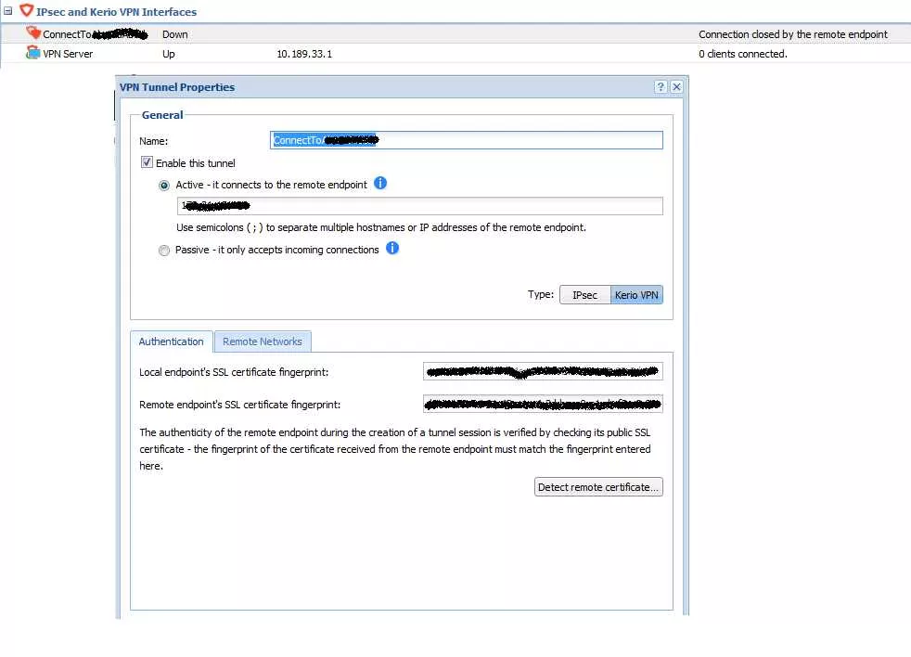Open the Remote Networks tab
This screenshot has height=657, width=911.
pos(262,341)
